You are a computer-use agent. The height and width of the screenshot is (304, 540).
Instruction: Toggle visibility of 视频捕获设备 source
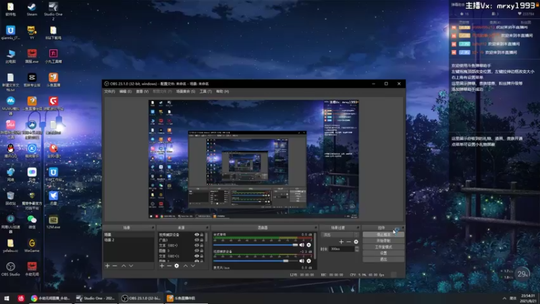[196, 234]
